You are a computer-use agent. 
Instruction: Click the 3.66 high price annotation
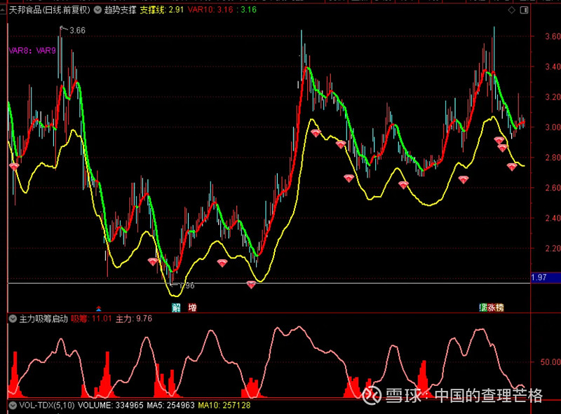pos(77,31)
